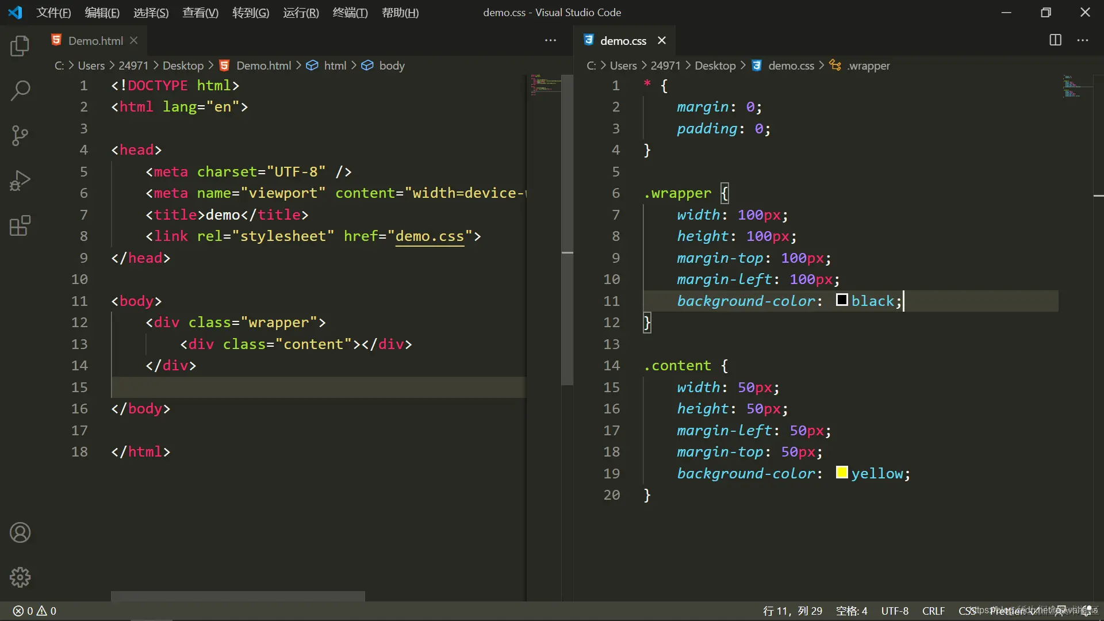1104x621 pixels.
Task: Open the Run and Debug view
Action: [20, 181]
